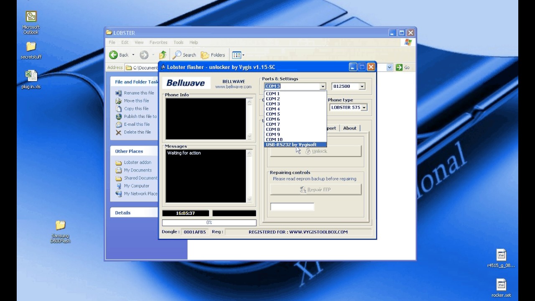Screen dimensions: 535x301
Task: Click the Messages box scrollbar
Action: [x=250, y=176]
